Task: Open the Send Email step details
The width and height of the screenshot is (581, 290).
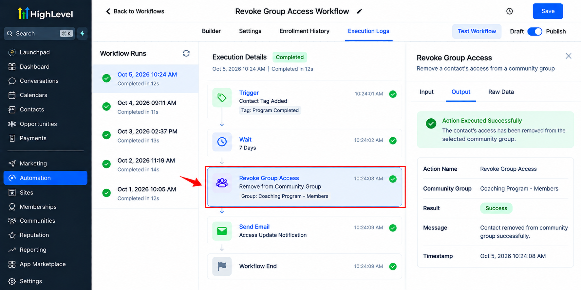Action: pos(304,231)
